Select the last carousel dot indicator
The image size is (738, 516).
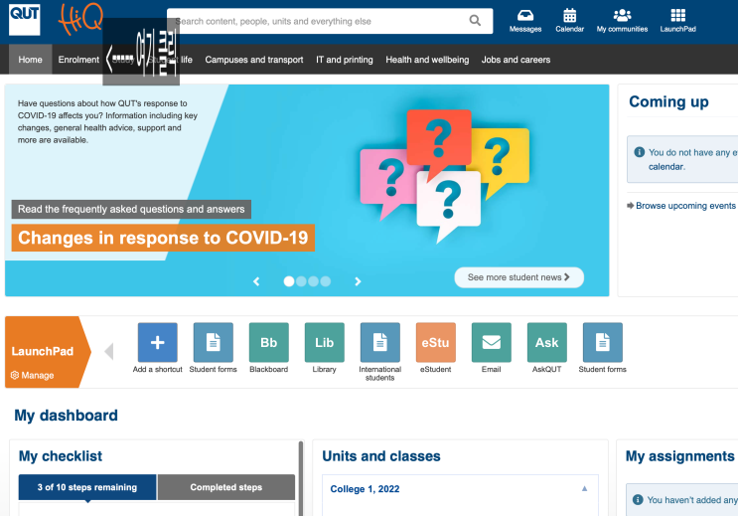point(325,281)
